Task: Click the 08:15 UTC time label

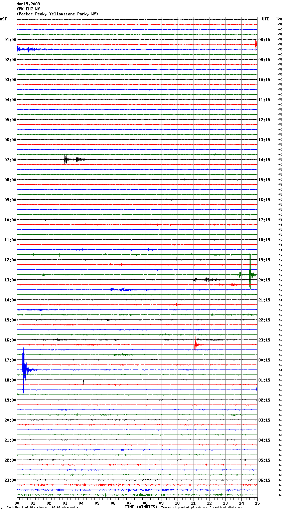Action: tap(264, 40)
